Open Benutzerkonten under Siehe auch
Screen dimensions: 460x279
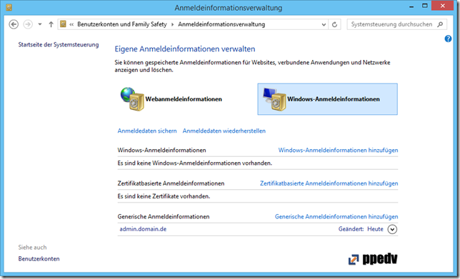[x=39, y=259]
